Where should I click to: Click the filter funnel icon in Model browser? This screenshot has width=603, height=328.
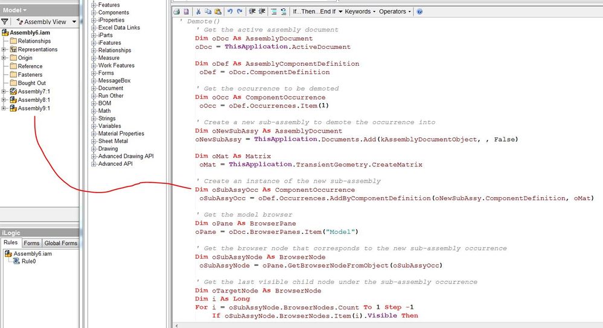tap(5, 22)
